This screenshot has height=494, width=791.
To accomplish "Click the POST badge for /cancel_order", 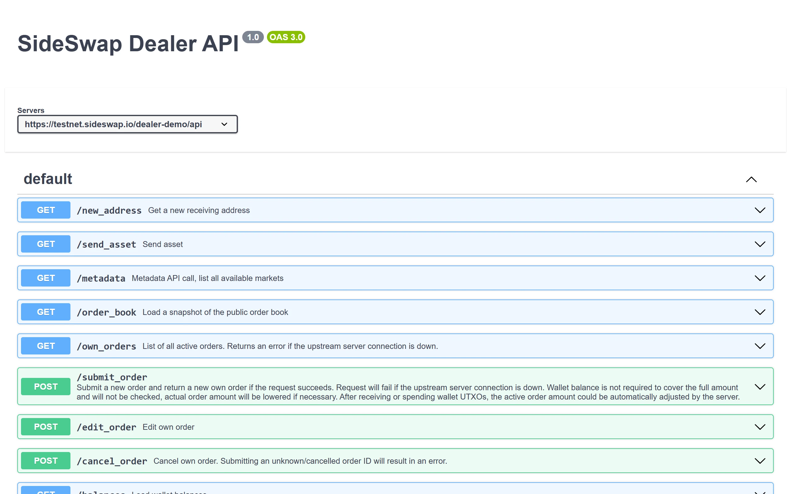I will coord(46,461).
